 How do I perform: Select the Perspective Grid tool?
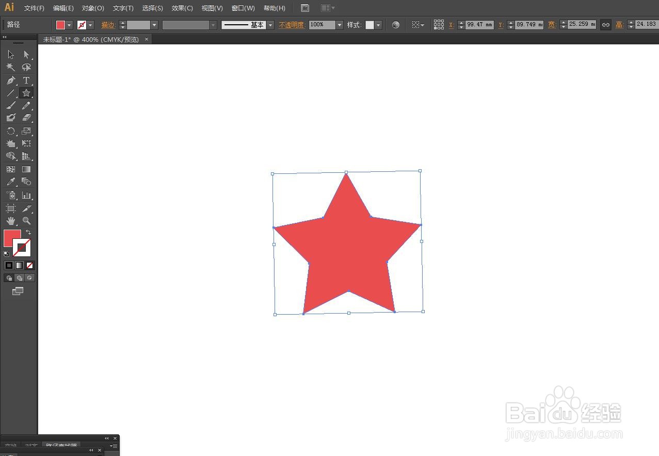(26, 156)
